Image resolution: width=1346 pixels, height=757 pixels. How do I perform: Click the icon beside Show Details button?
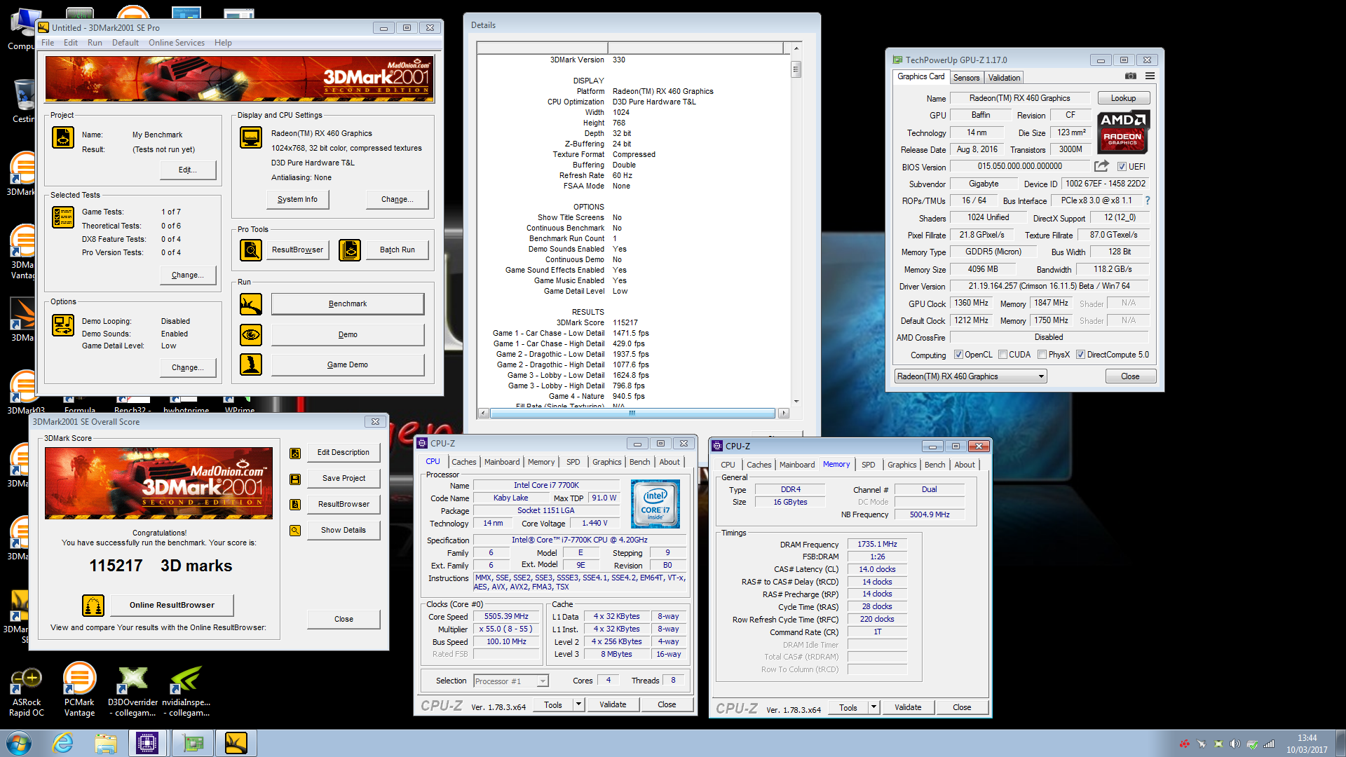295,531
